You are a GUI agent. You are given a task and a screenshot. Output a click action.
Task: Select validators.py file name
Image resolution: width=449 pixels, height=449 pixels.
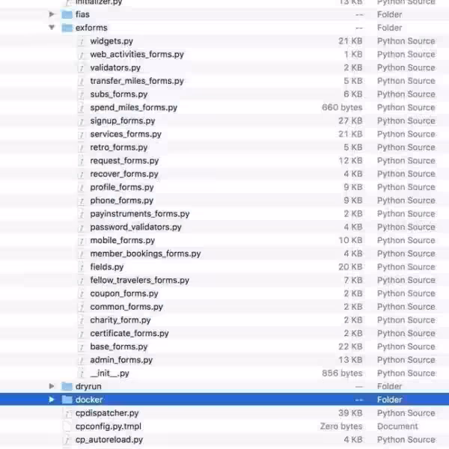114,67
